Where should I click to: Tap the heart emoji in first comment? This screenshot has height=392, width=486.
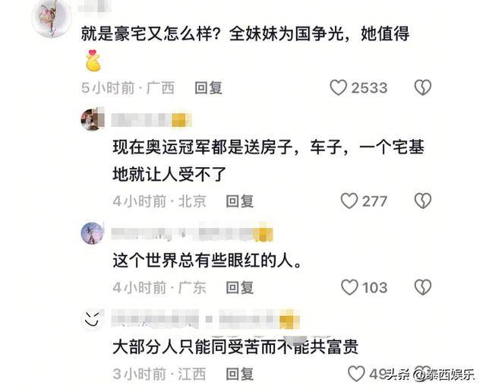tap(93, 61)
